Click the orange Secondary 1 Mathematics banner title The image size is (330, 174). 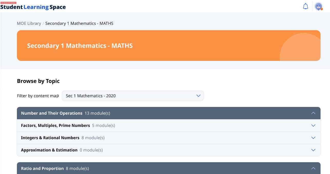click(80, 46)
